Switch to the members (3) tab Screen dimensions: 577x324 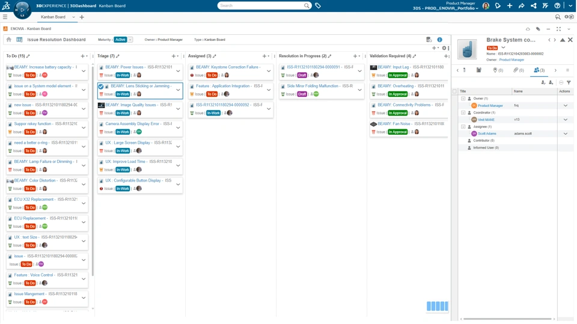click(539, 70)
